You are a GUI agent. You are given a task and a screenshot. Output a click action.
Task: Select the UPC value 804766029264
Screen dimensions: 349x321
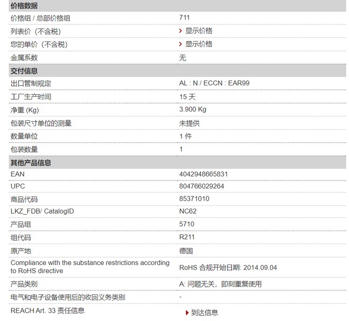(x=201, y=186)
